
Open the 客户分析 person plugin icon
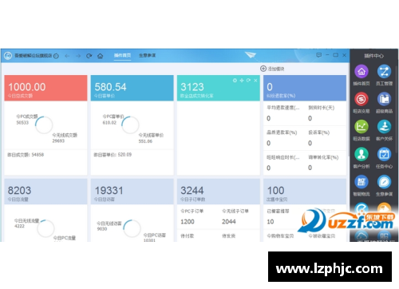pyautogui.click(x=361, y=154)
